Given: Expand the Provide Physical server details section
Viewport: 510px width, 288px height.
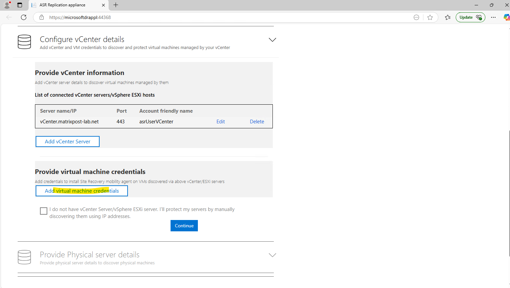Looking at the screenshot, I should 272,255.
